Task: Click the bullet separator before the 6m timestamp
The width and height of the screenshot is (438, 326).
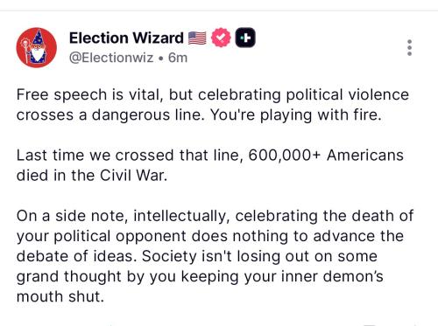Action: pyautogui.click(x=160, y=58)
